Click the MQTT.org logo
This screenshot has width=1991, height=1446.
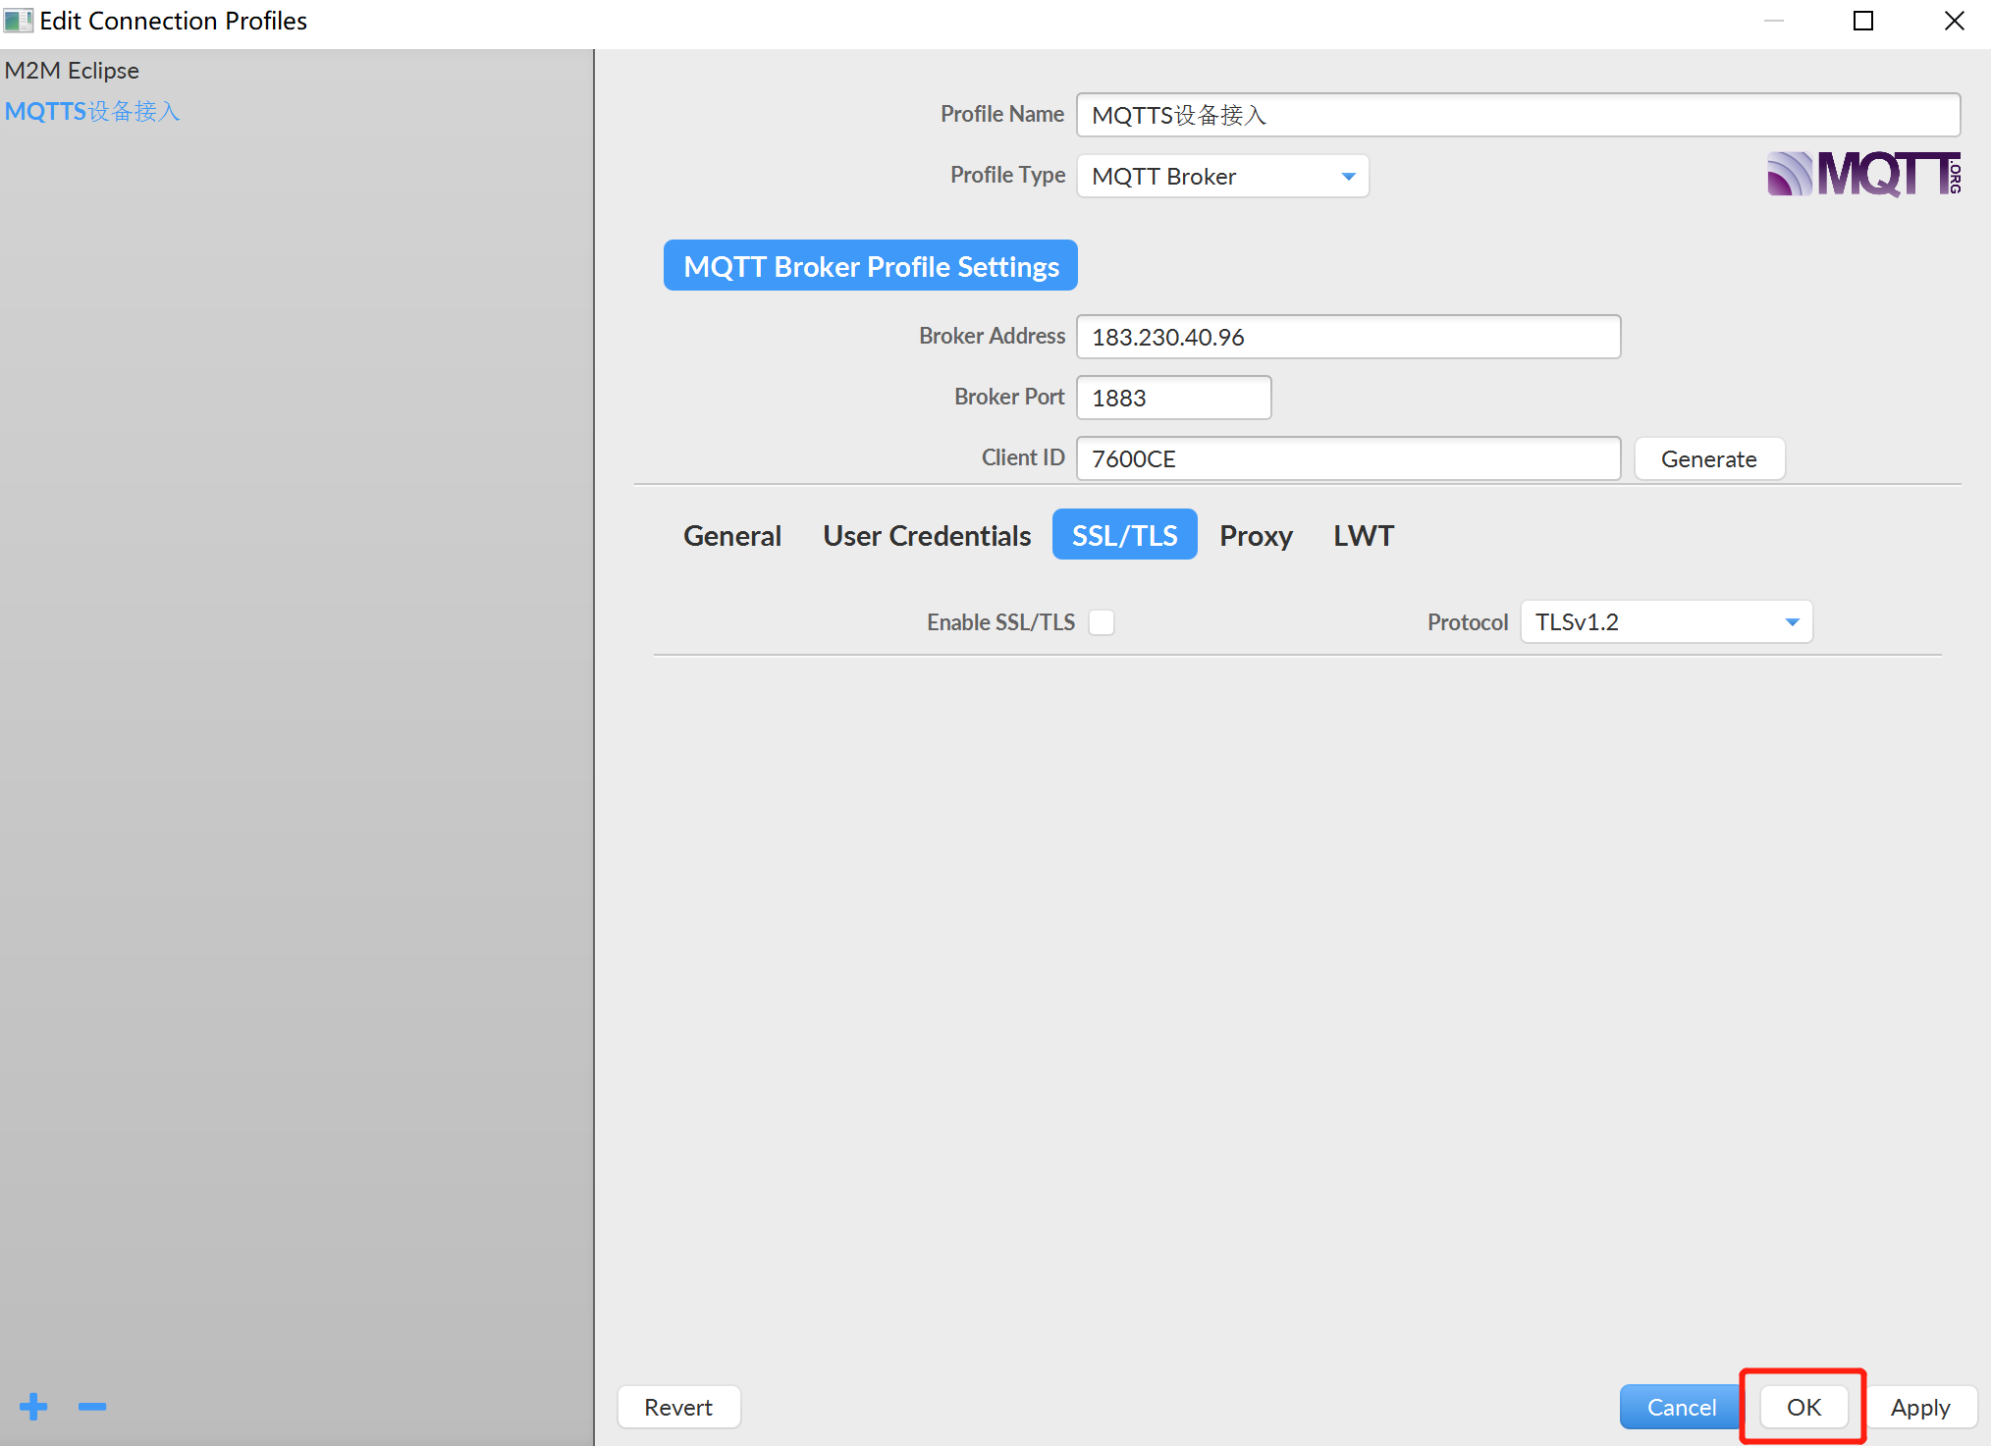click(x=1862, y=175)
